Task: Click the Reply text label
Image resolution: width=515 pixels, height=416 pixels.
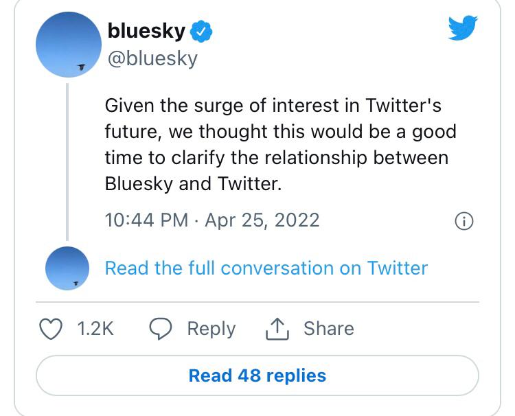Action: tap(211, 329)
